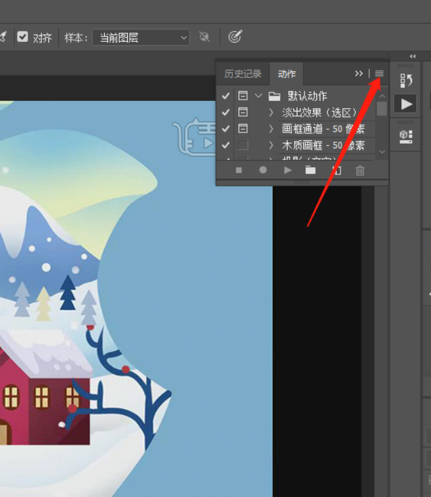The image size is (431, 497).
Task: Open the History panel icon in dock
Action: (x=406, y=81)
